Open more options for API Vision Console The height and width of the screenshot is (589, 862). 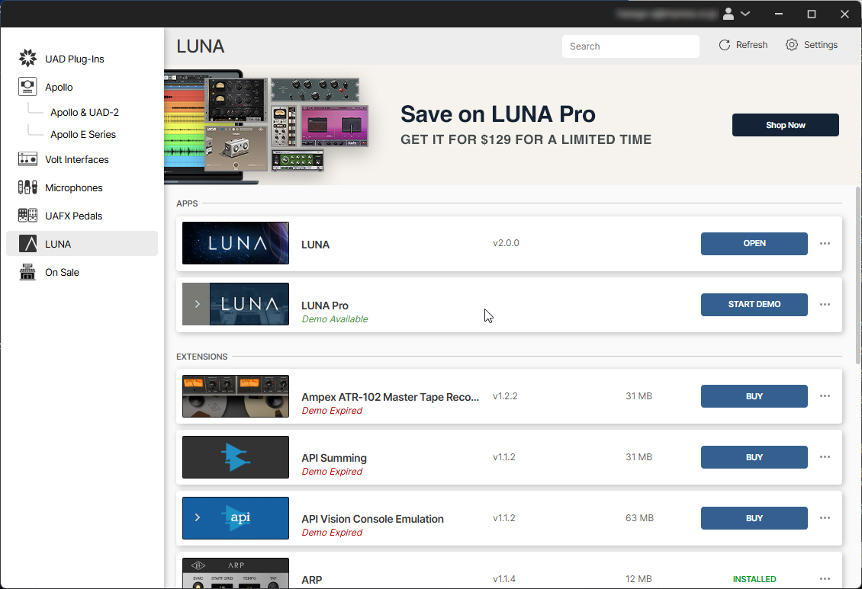(x=825, y=517)
